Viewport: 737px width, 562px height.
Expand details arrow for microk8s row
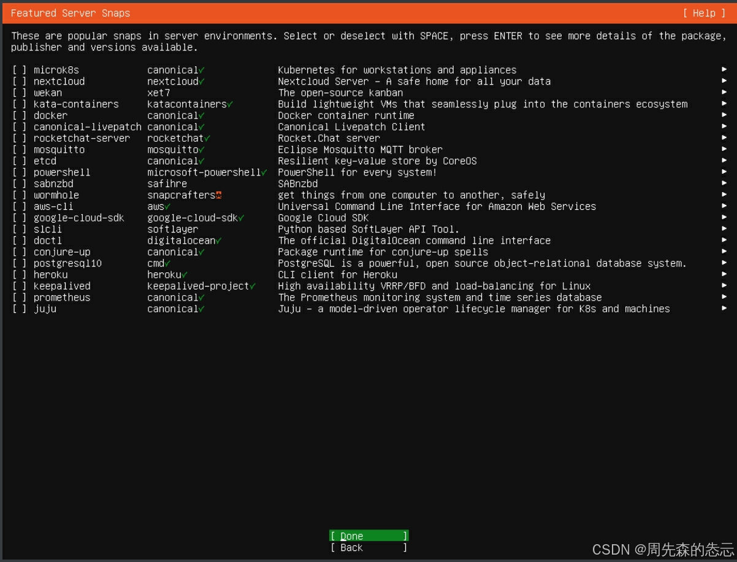click(724, 70)
